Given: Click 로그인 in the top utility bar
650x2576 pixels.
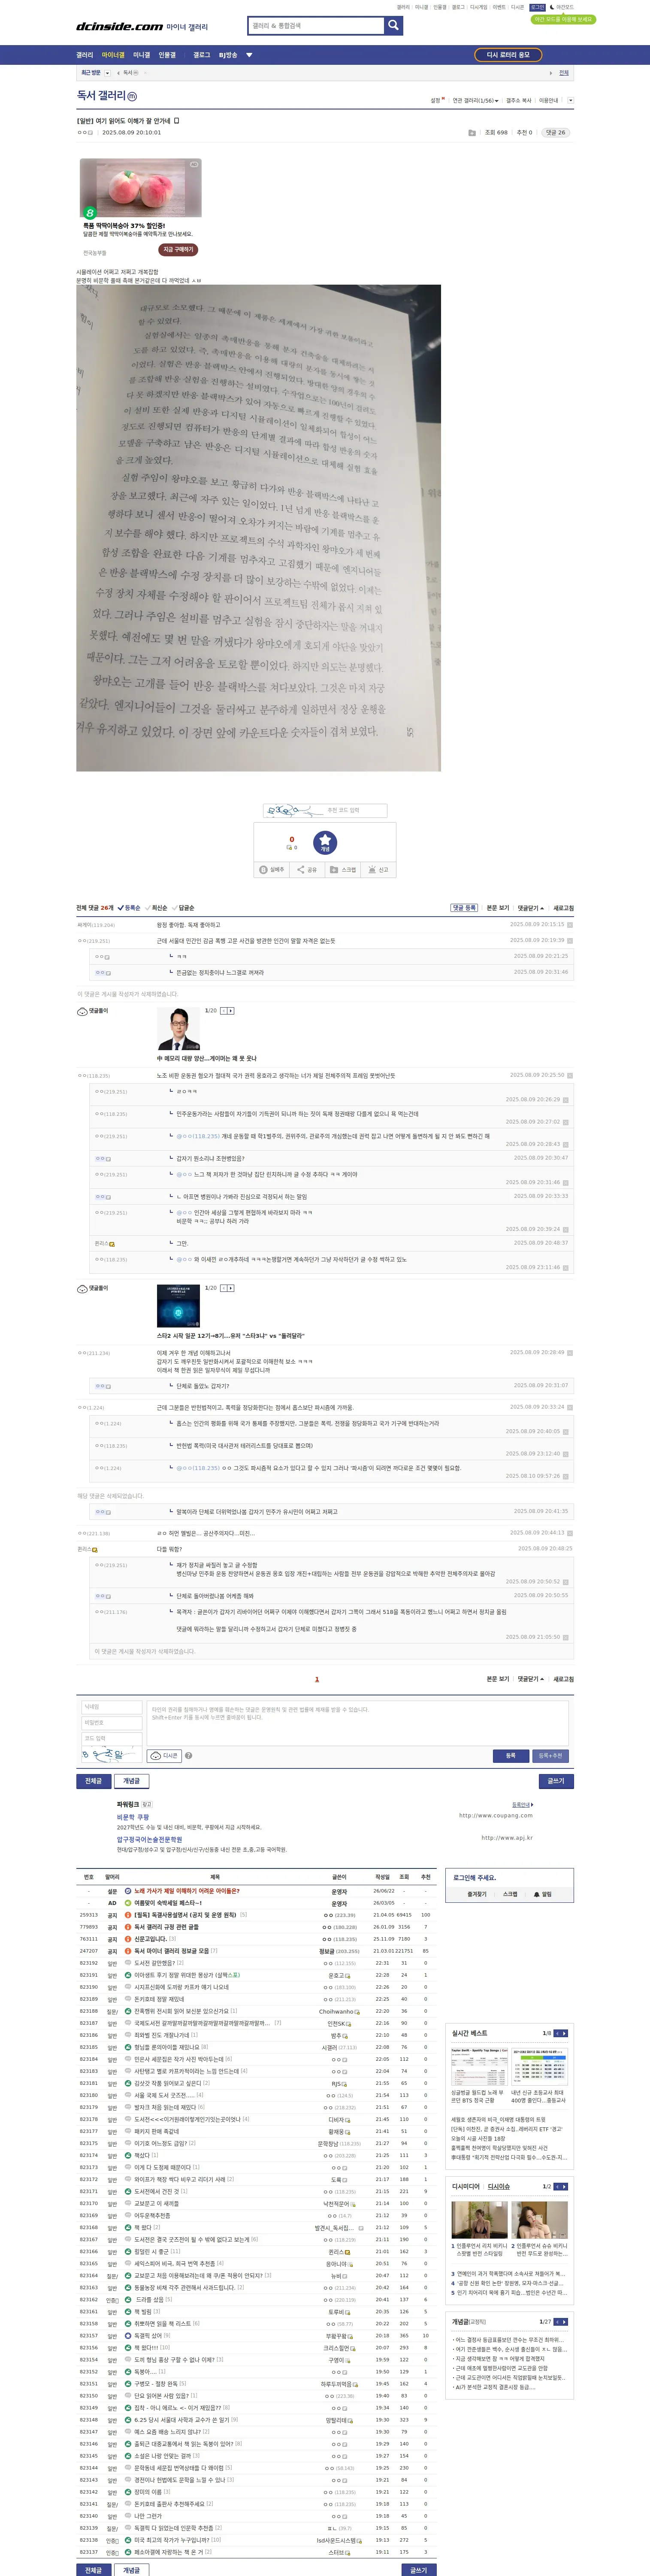Looking at the screenshot, I should [538, 7].
